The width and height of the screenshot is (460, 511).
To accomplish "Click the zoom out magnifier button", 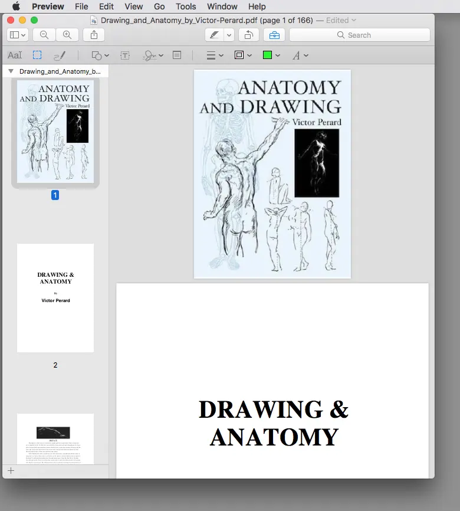I will click(44, 35).
